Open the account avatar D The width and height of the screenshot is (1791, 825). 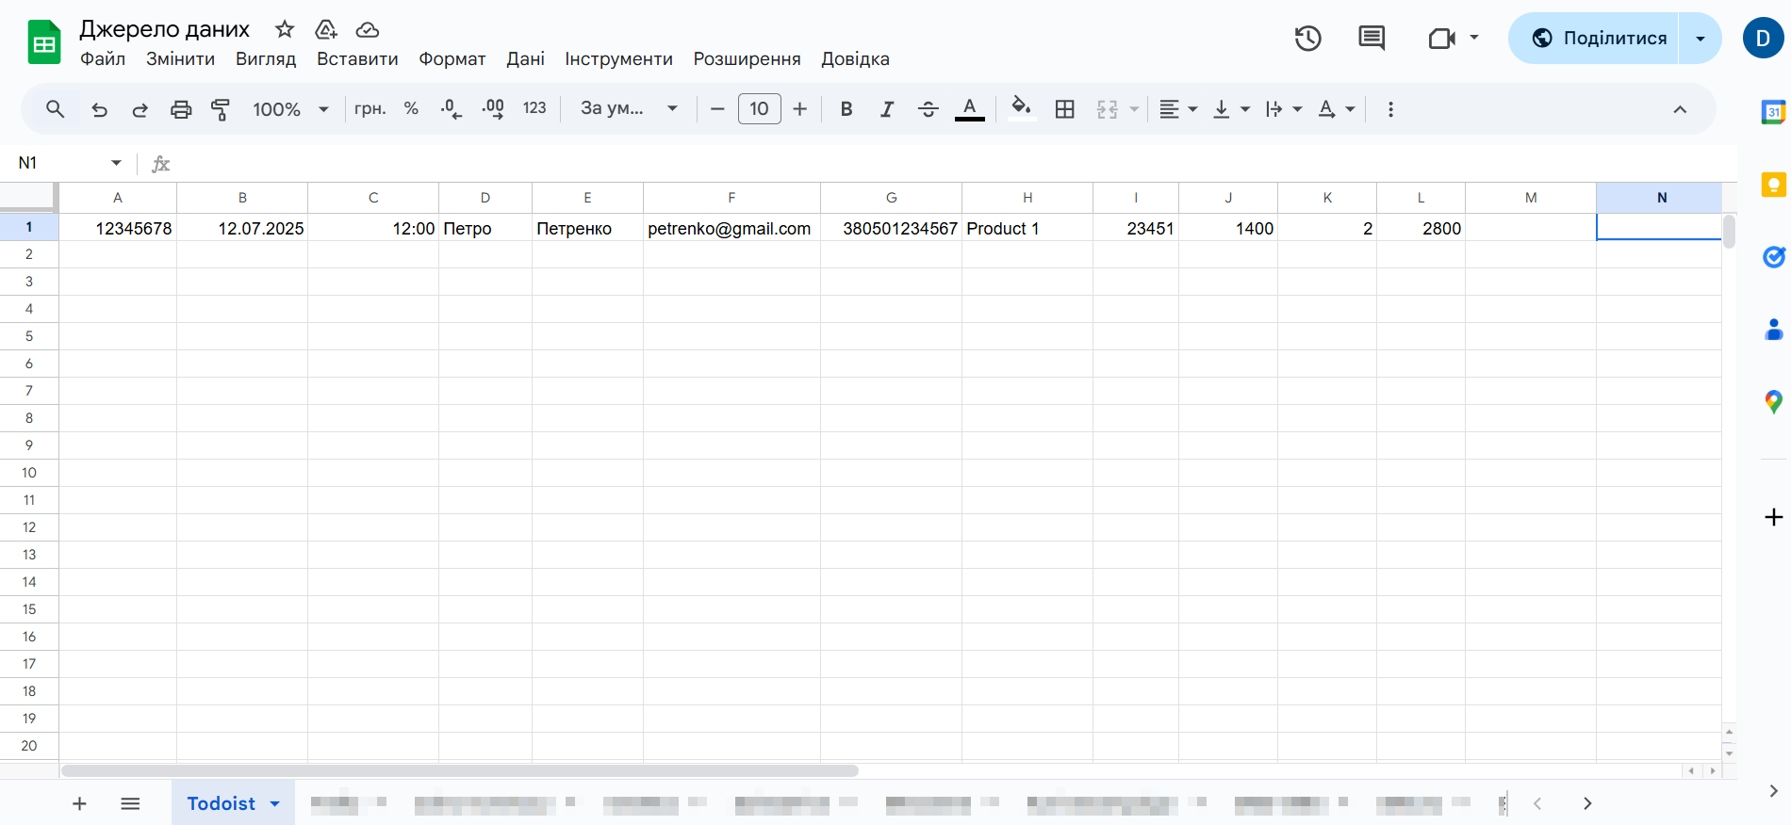point(1763,39)
